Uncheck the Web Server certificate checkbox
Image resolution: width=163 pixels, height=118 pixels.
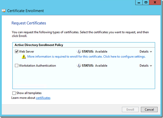(x=16, y=52)
